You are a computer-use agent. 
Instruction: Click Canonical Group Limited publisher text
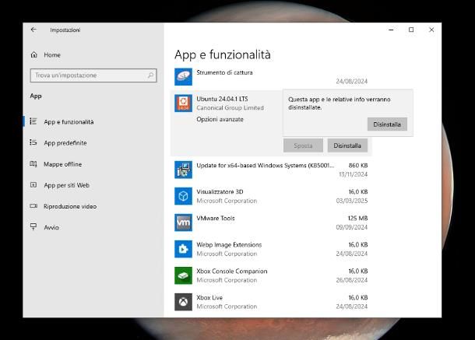(x=230, y=108)
